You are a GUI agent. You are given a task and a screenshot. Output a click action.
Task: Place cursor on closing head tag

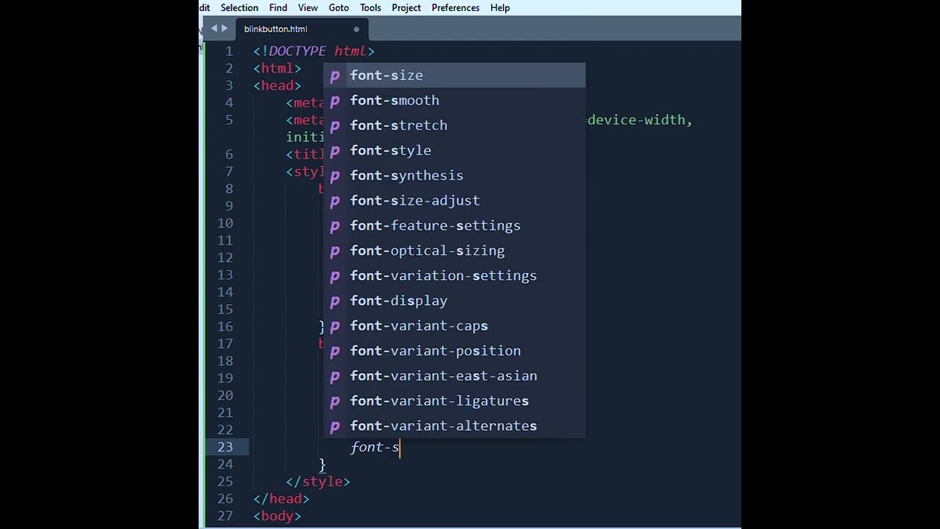point(281,499)
